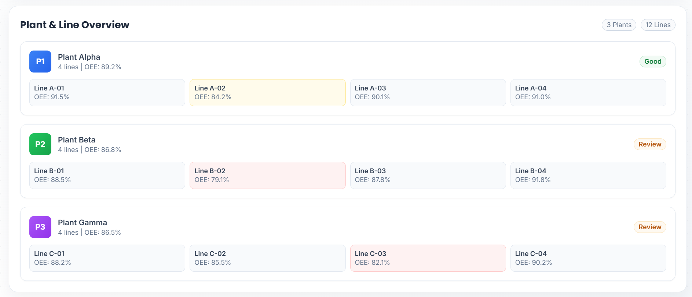Viewport: 692px width, 297px height.
Task: Click the Review badge for Plant Beta
Action: coord(649,144)
